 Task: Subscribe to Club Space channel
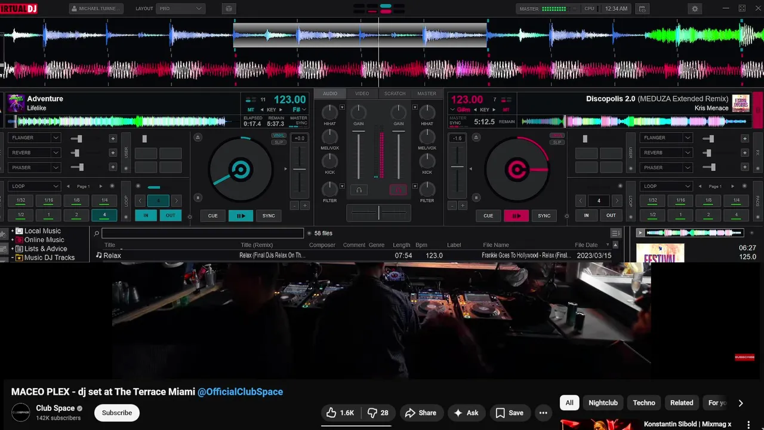pos(117,413)
